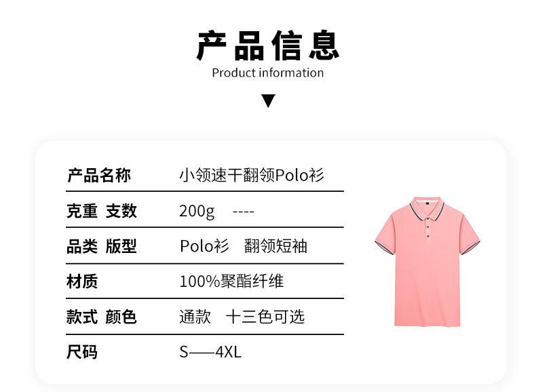Click the 翻领短袖 value text
Viewport: 536px width, 392px height.
coord(275,246)
